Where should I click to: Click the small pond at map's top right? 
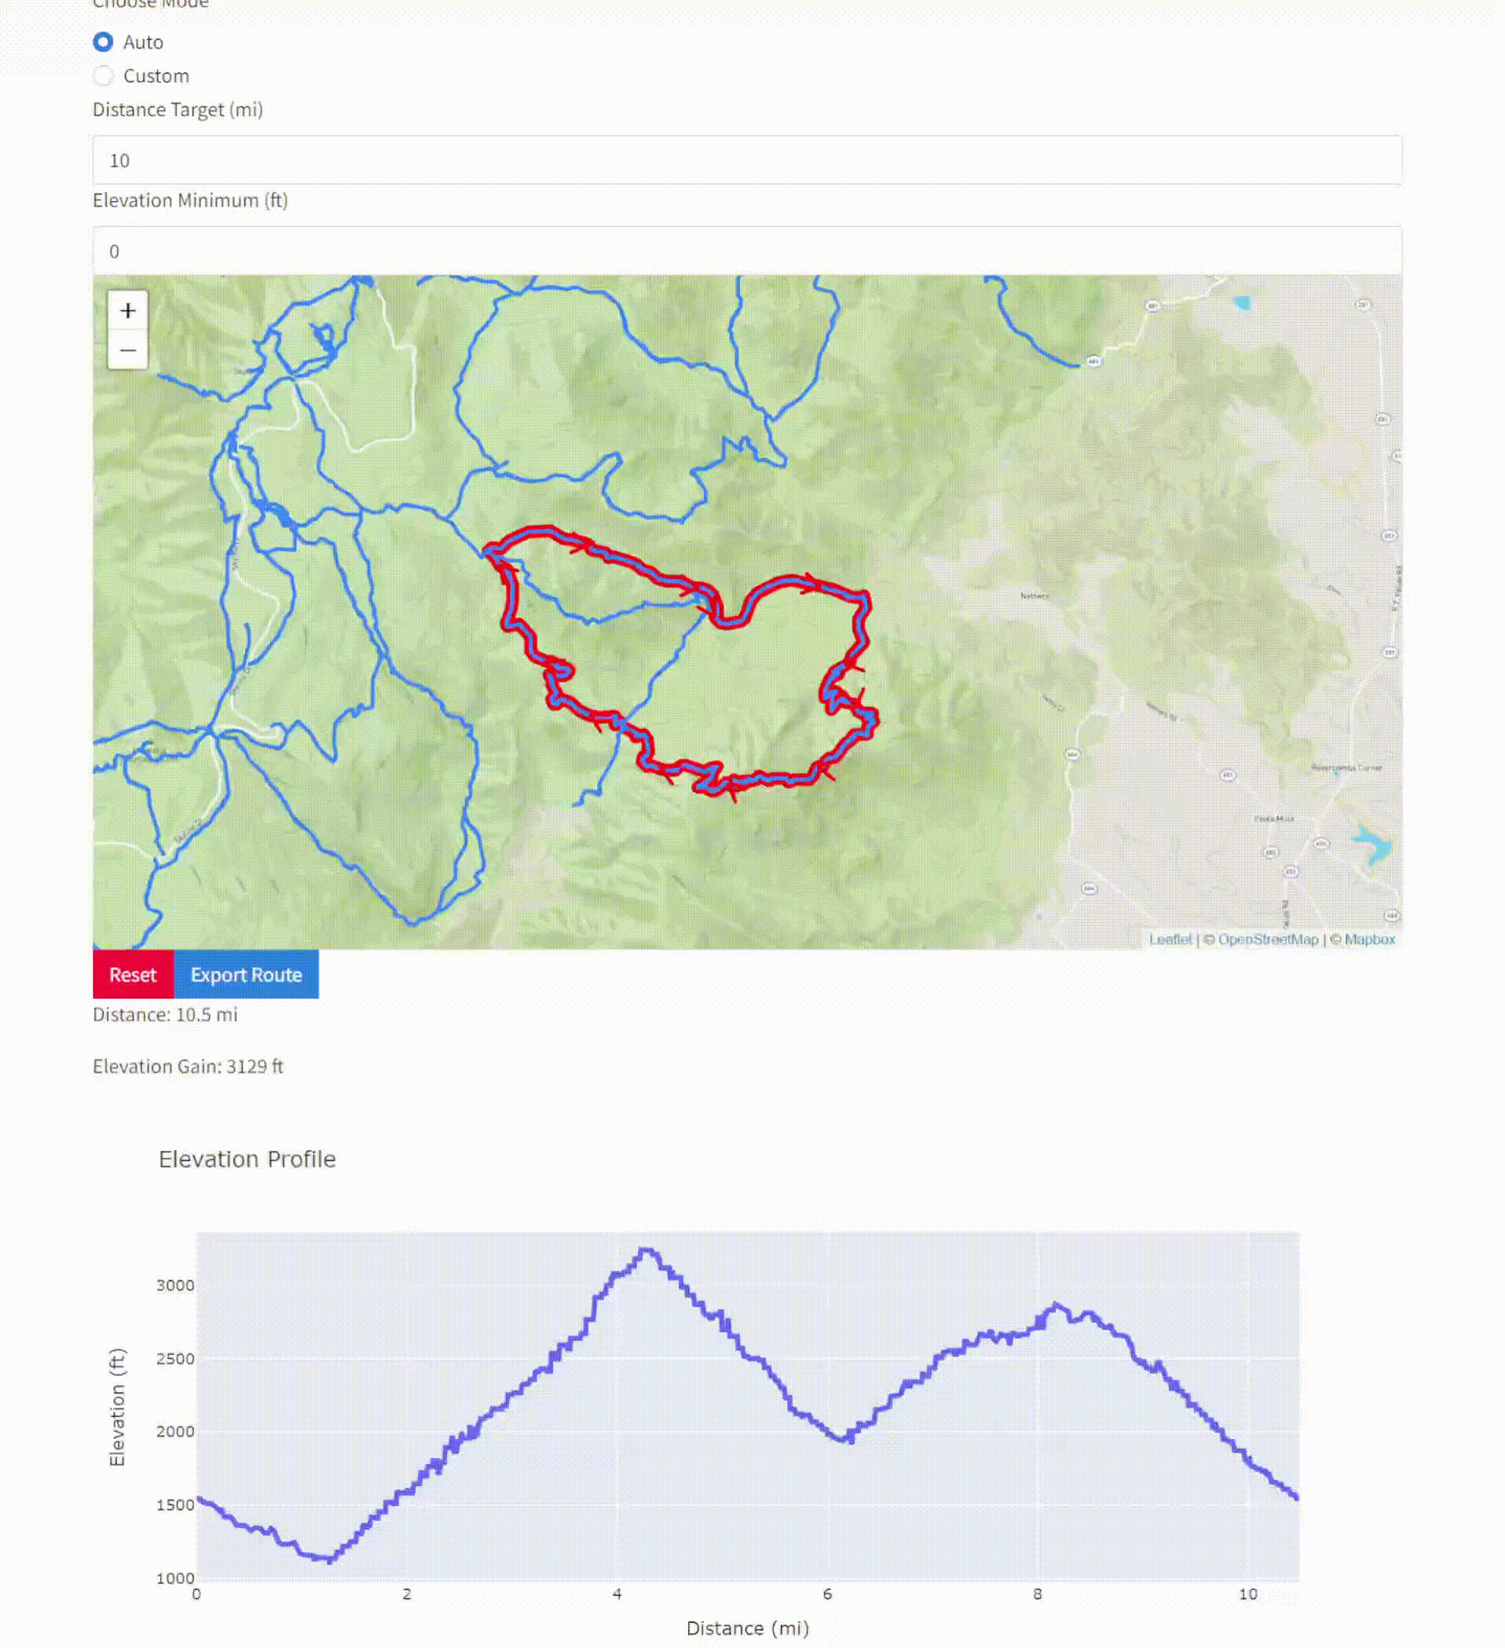click(x=1243, y=303)
